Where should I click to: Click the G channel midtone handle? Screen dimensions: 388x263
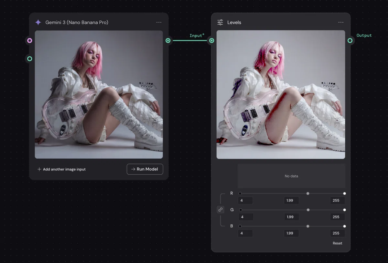pos(308,210)
